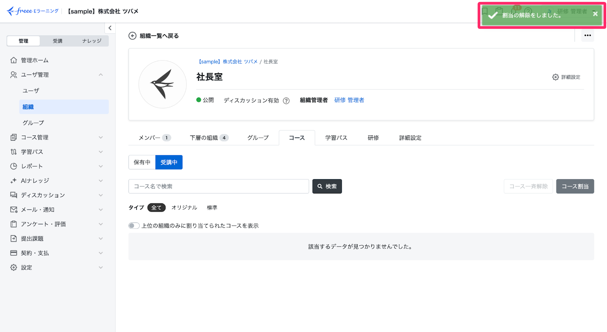The width and height of the screenshot is (607, 332).
Task: Filter type by 全て
Action: click(156, 208)
